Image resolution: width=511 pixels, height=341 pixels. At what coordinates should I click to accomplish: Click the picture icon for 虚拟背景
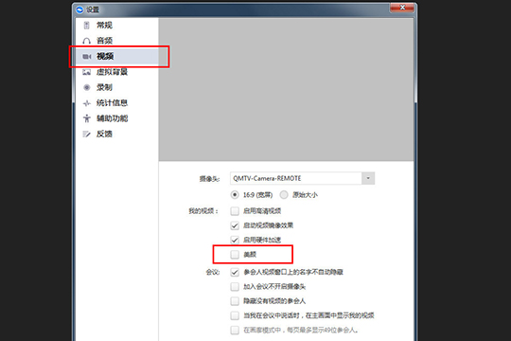click(86, 72)
